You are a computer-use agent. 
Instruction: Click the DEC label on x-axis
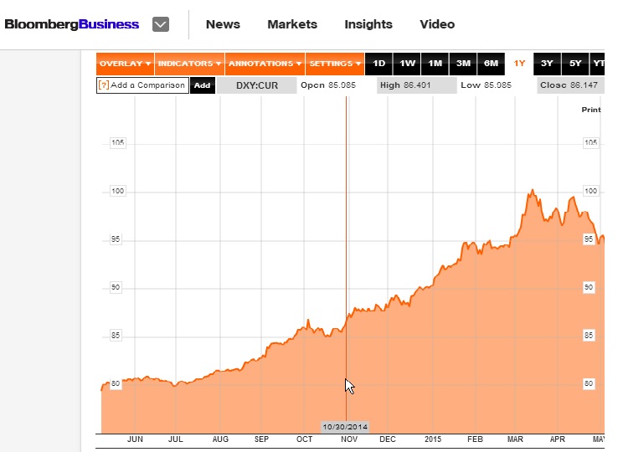[x=388, y=439]
